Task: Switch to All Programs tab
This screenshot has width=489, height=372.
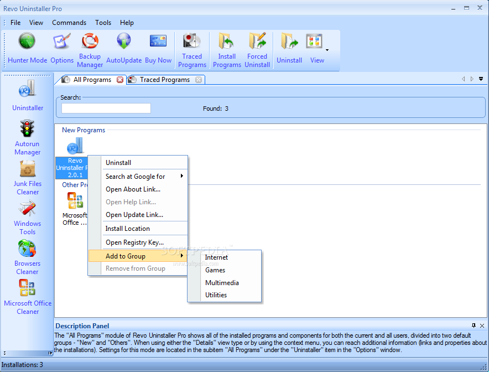Action: point(92,80)
